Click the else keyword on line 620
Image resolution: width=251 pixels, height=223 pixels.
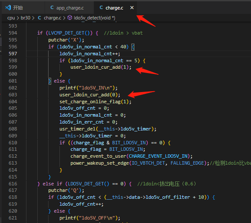59,211
